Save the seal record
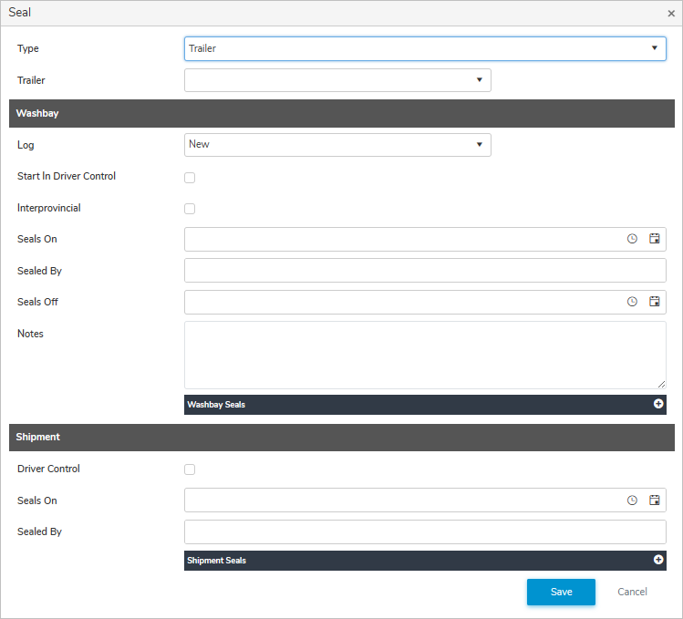This screenshot has height=619, width=683. tap(561, 592)
